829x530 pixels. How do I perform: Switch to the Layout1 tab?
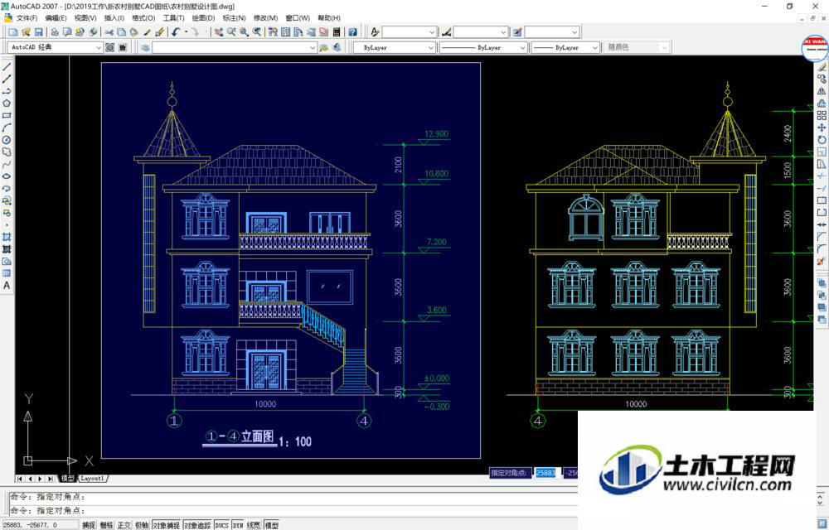[93, 479]
